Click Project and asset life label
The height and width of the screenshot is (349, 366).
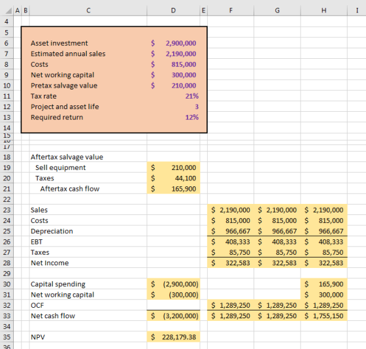coord(65,107)
